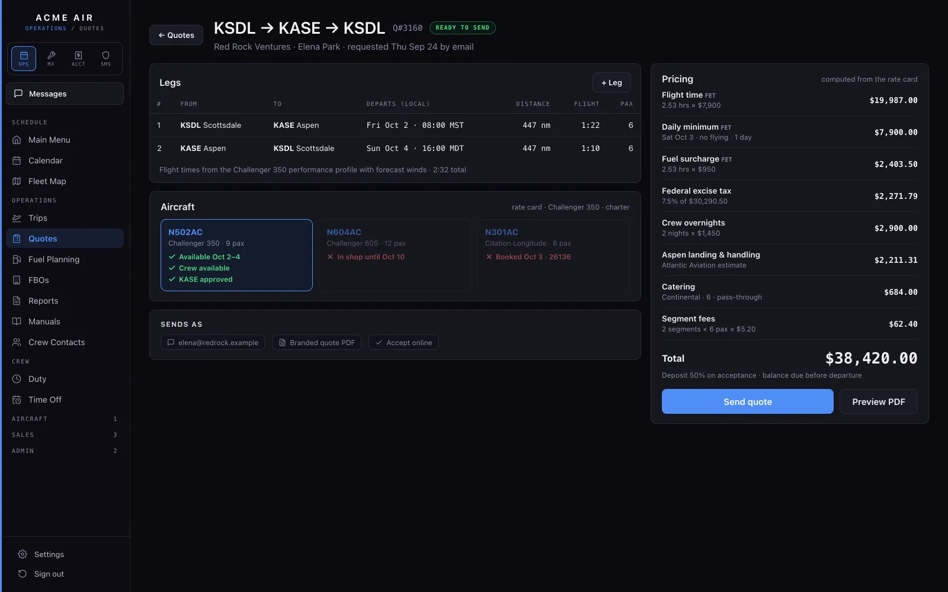Image resolution: width=948 pixels, height=592 pixels.
Task: Open Settings
Action: [65, 554]
